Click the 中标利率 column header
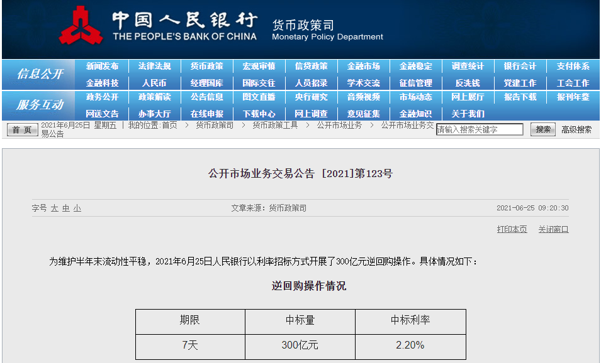The width and height of the screenshot is (601, 363). [410, 322]
